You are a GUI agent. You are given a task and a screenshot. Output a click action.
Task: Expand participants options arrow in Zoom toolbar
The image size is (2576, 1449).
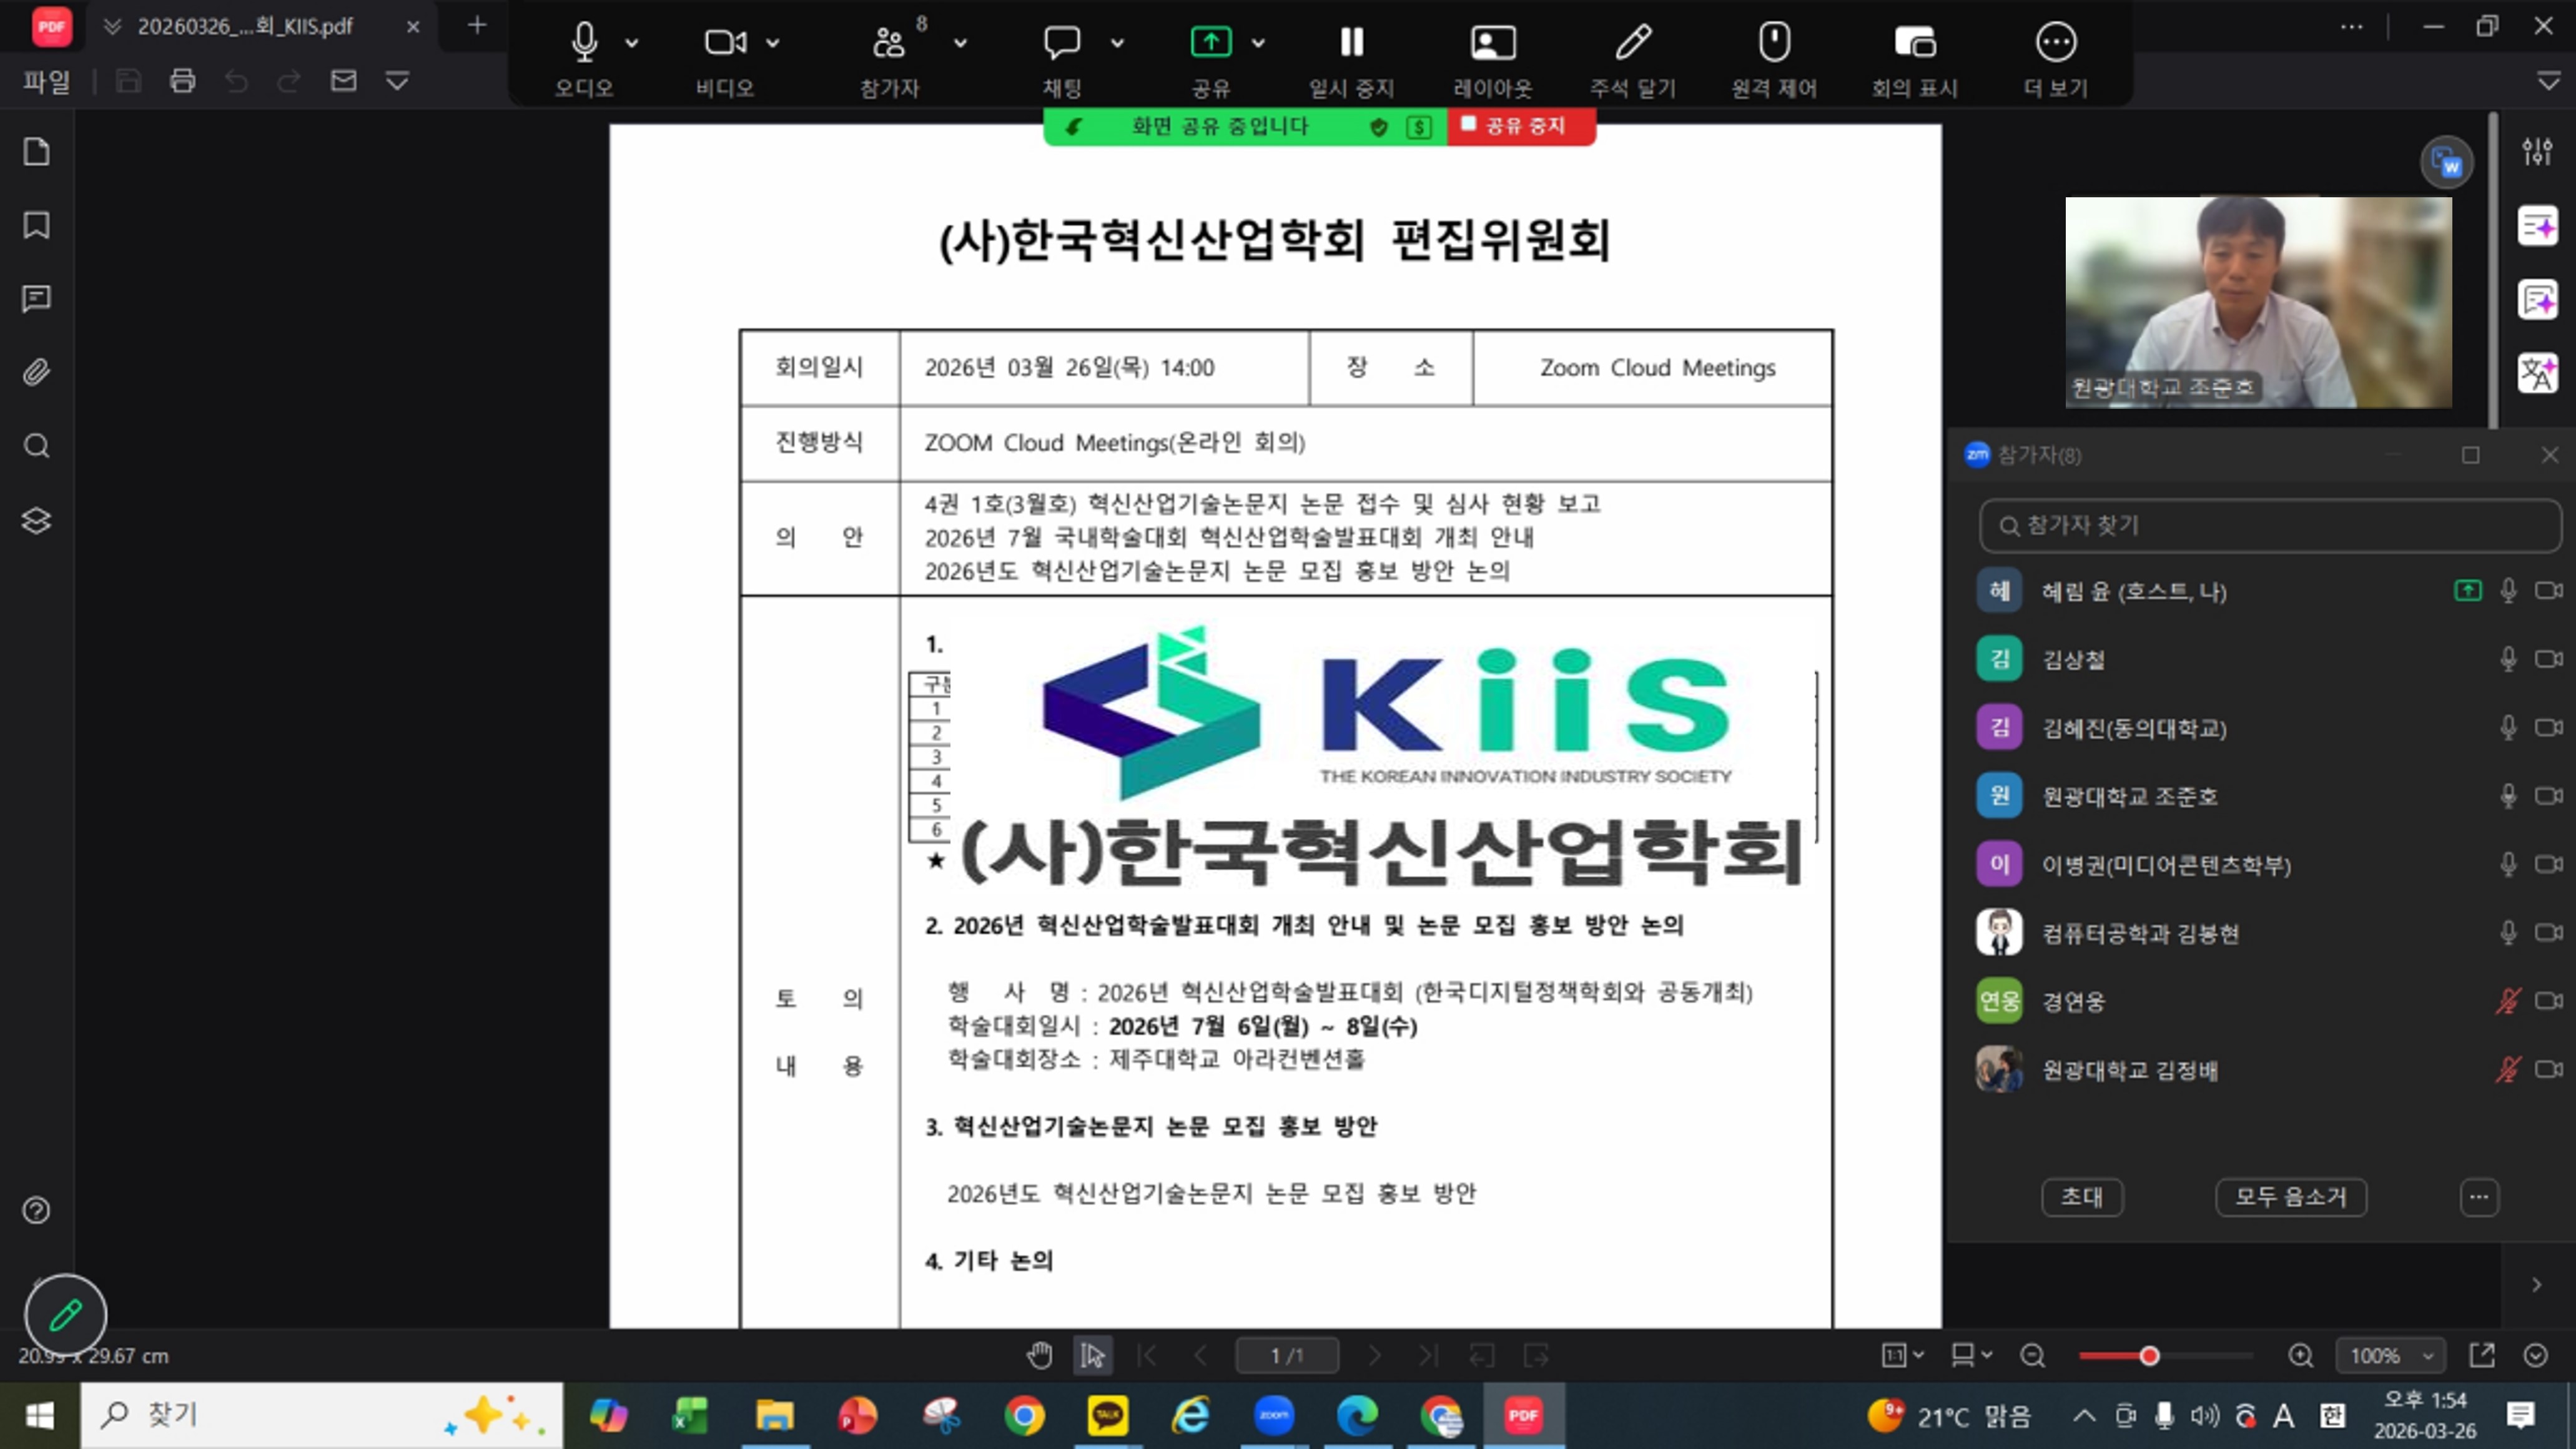960,43
